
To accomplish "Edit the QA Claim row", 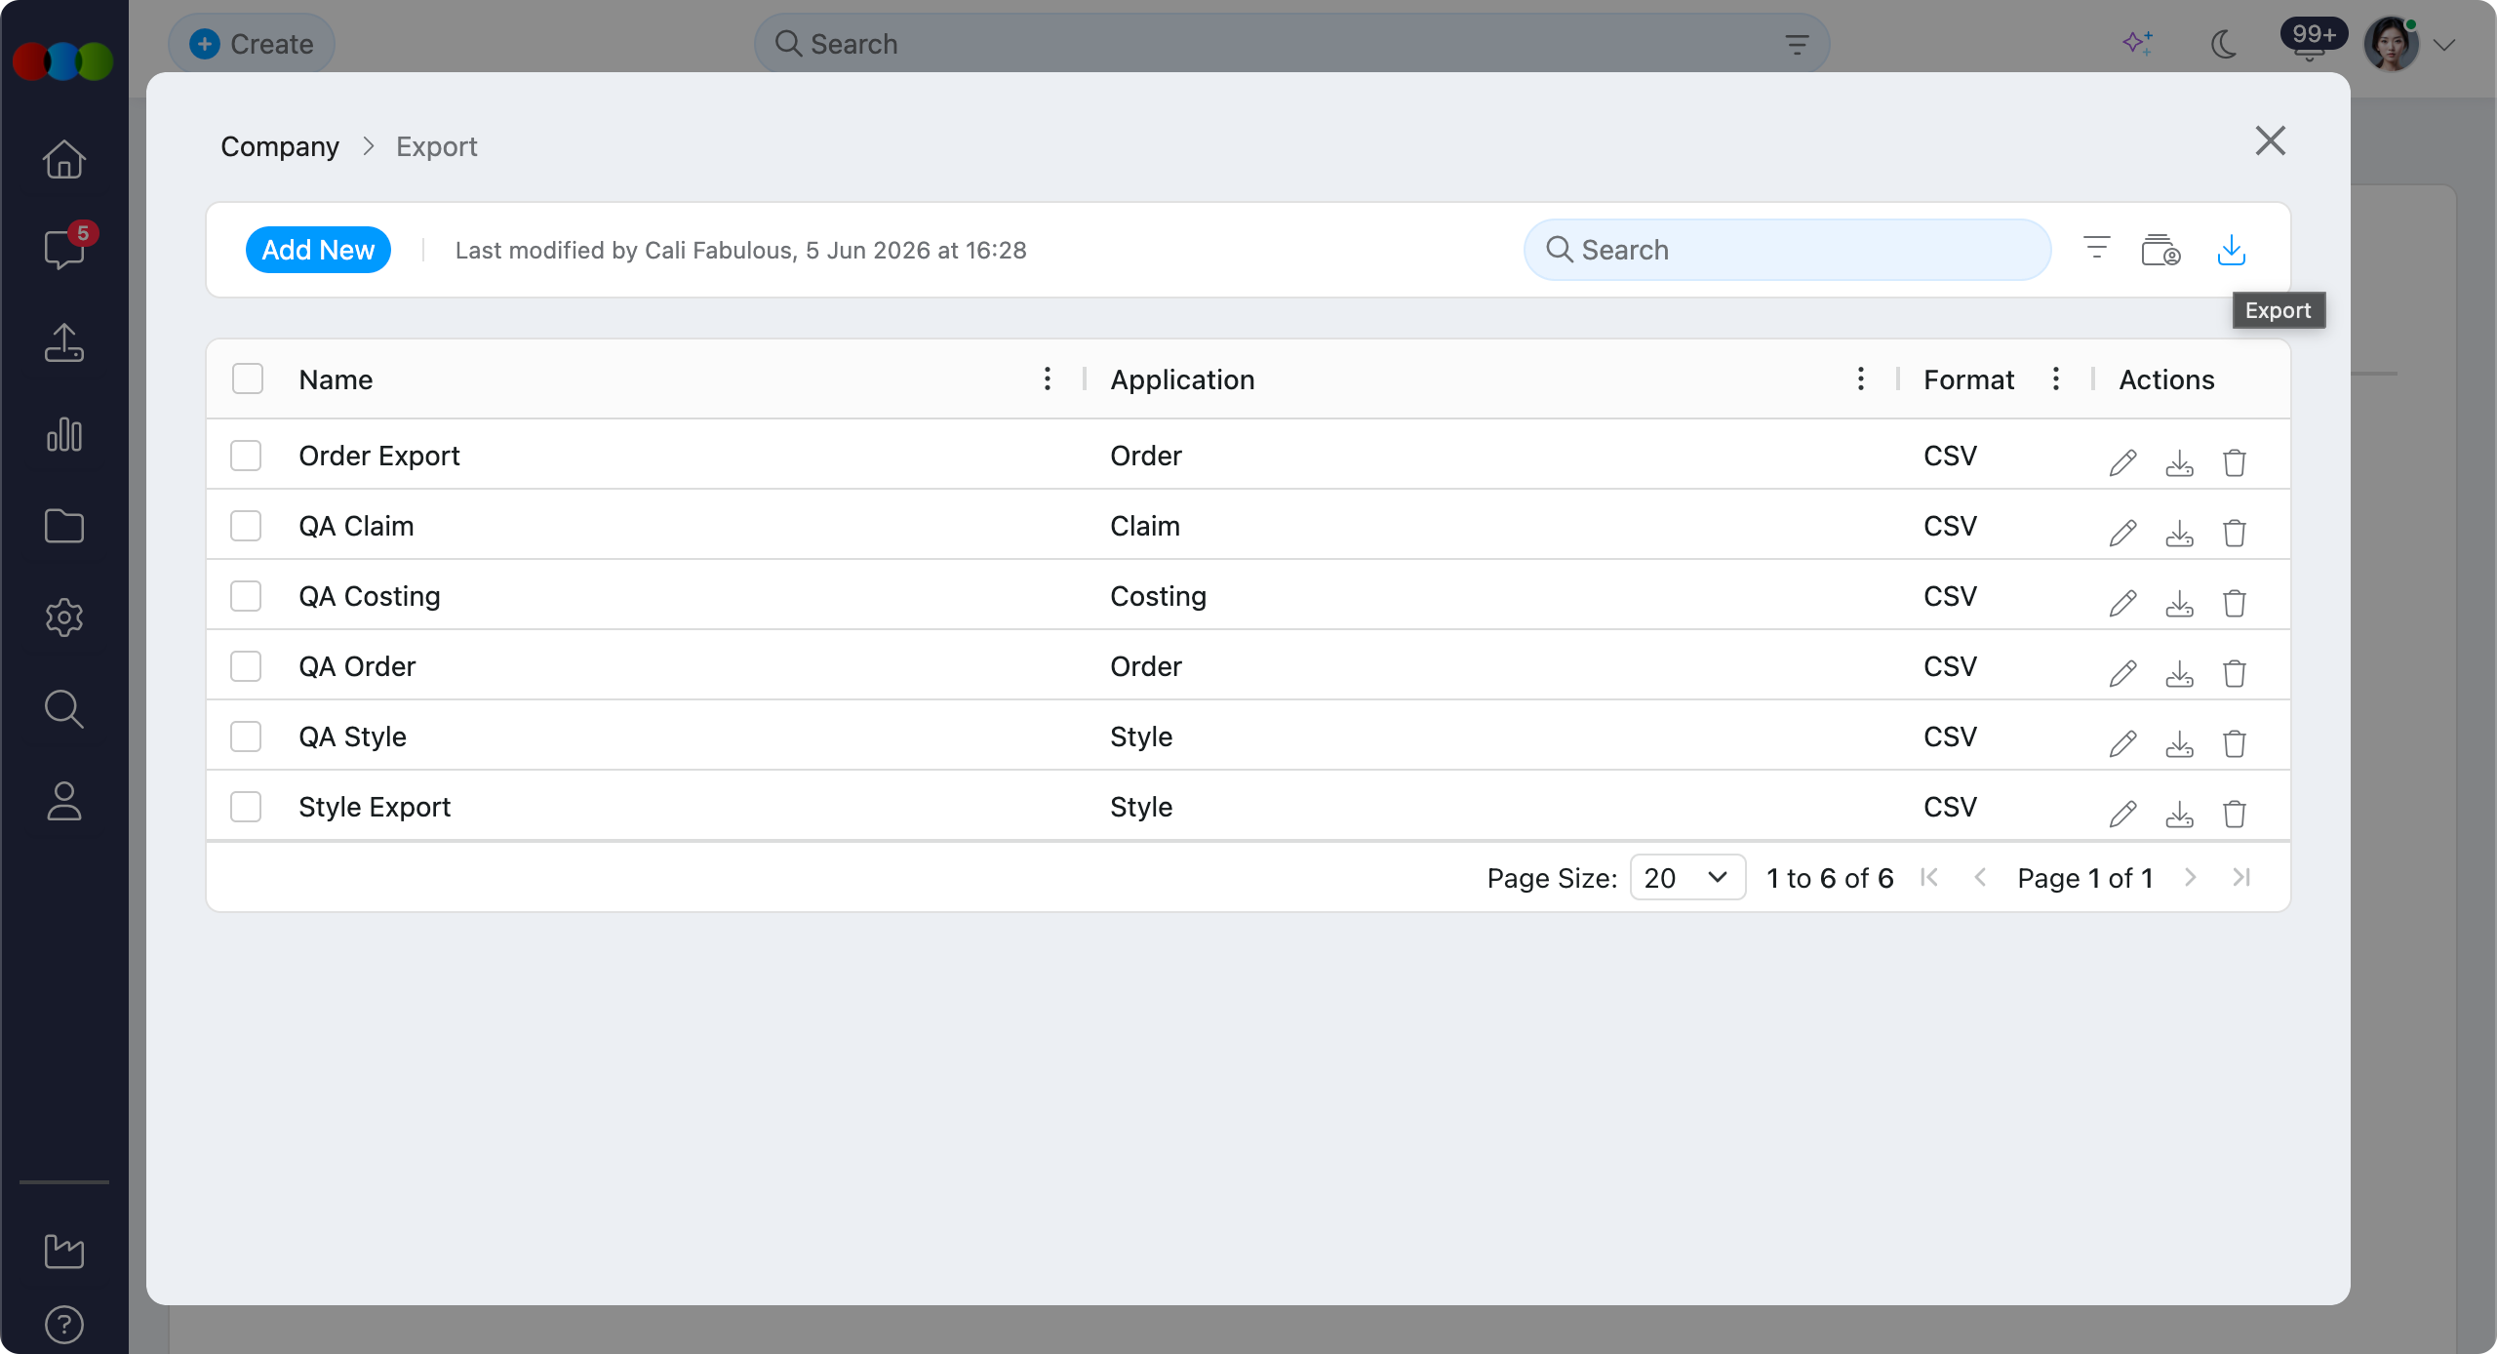I will pyautogui.click(x=2122, y=533).
